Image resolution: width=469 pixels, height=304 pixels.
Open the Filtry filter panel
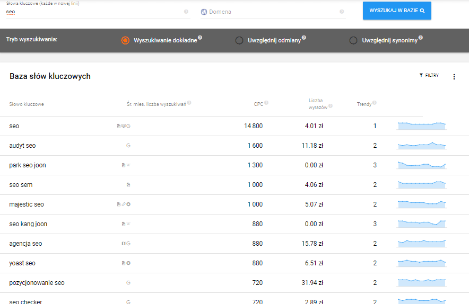click(429, 76)
